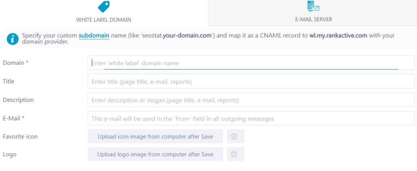The width and height of the screenshot is (417, 171).
Task: Click the blue info circle icon
Action: [13, 39]
